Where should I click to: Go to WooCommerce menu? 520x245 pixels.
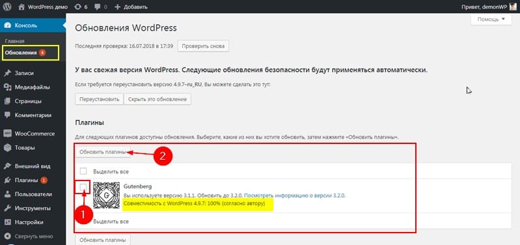[34, 134]
